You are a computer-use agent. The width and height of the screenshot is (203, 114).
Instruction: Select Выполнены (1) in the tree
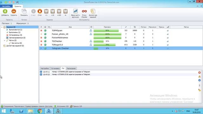pos(15,32)
